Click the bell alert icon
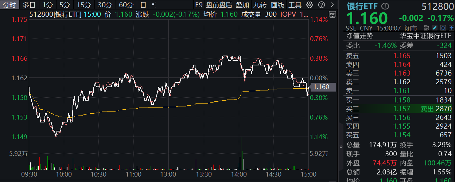The image size is (455, 182). (x=443, y=28)
